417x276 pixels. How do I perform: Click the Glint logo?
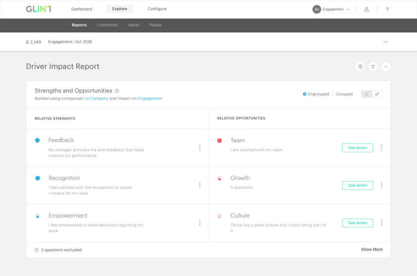(38, 9)
